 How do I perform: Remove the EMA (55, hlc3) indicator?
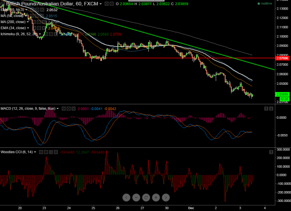(x=42, y=10)
